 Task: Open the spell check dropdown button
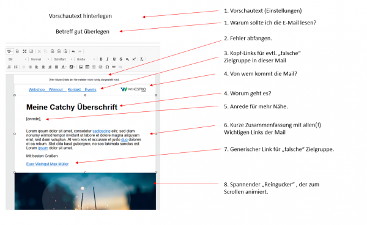(x=10, y=51)
